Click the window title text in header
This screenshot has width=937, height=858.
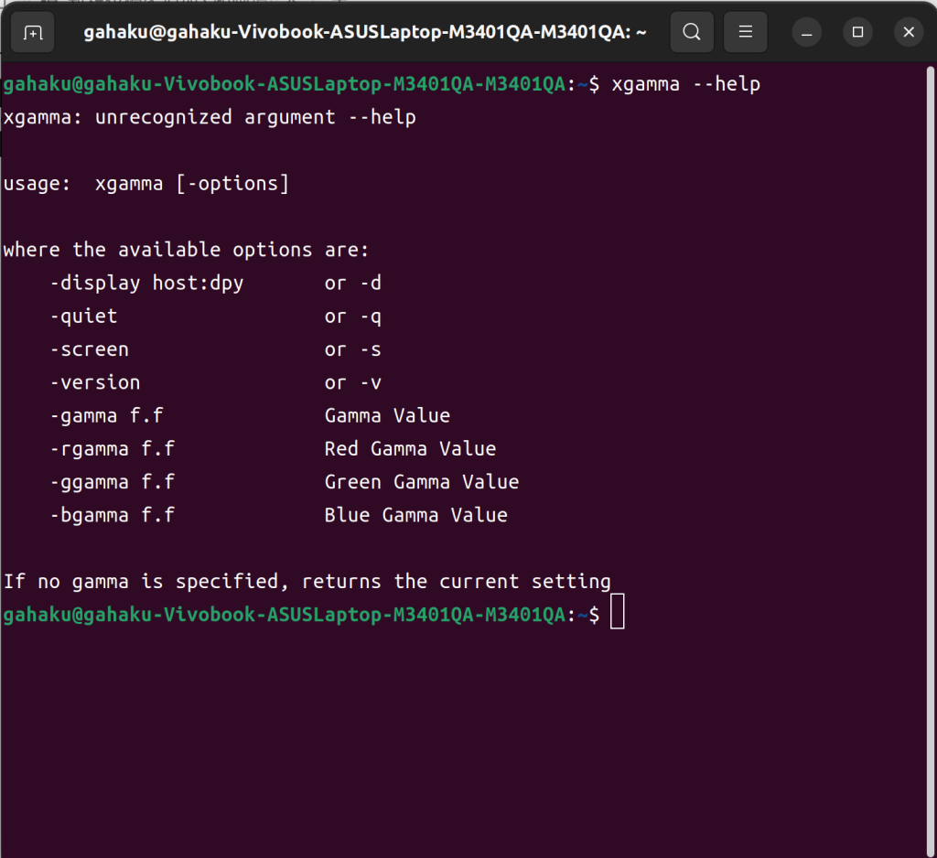pyautogui.click(x=364, y=32)
